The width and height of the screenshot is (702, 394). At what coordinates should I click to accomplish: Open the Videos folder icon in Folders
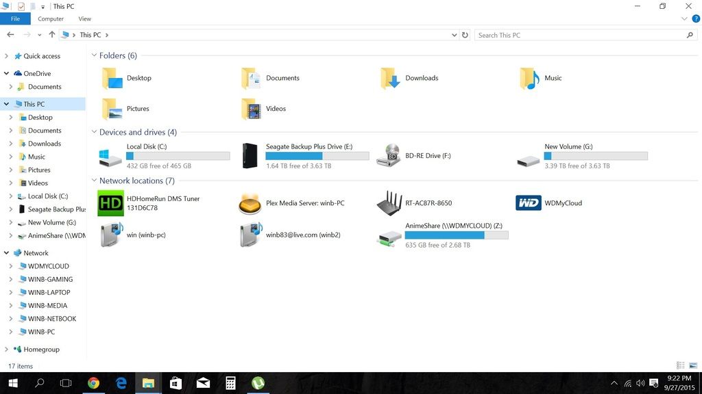point(251,109)
